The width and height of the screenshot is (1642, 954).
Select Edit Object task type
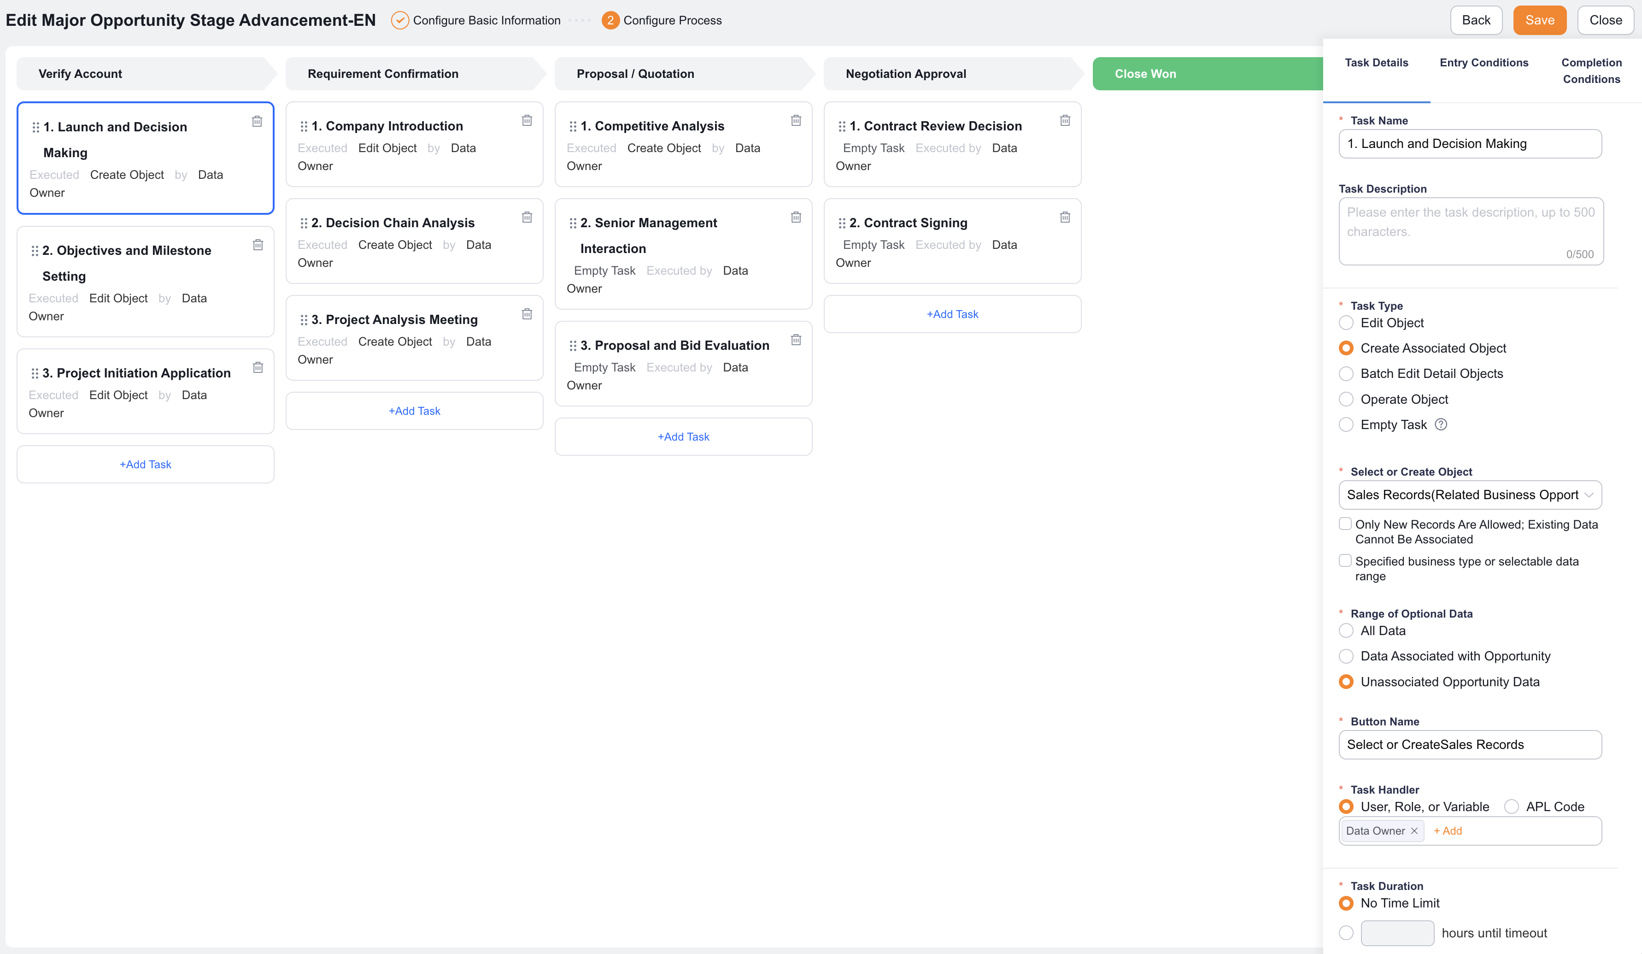click(1346, 323)
